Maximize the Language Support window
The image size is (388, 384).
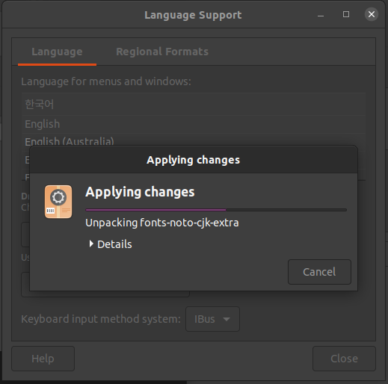coord(346,14)
